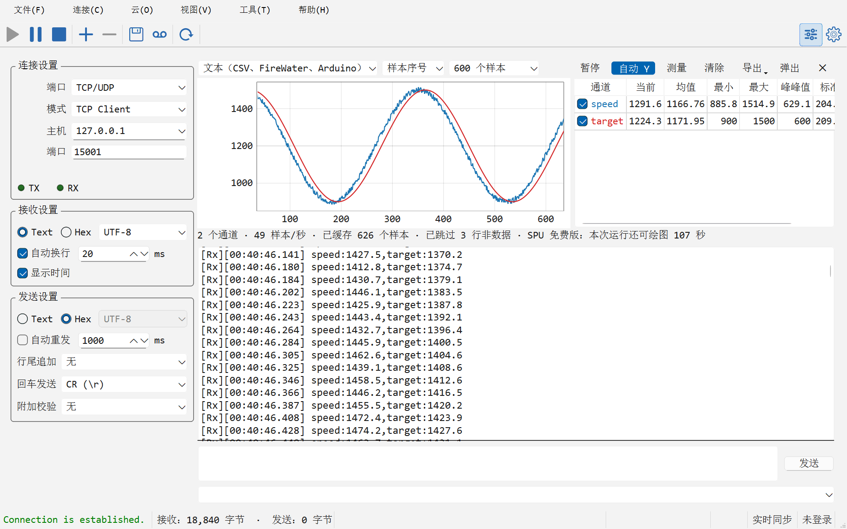The image size is (847, 529).
Task: Click the channel table horizontal scrollbar
Action: coord(687,224)
